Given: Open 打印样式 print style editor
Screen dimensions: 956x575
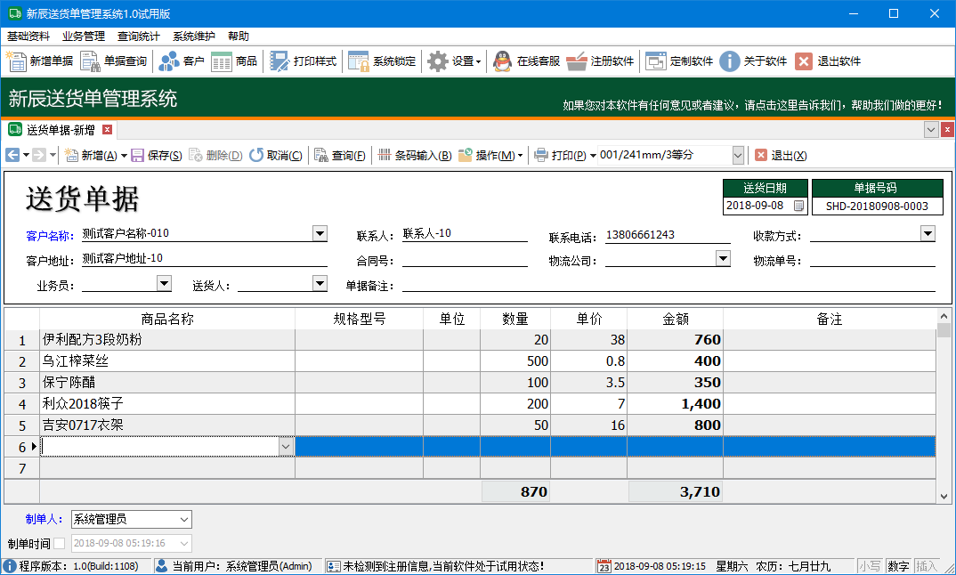Looking at the screenshot, I should point(280,61).
